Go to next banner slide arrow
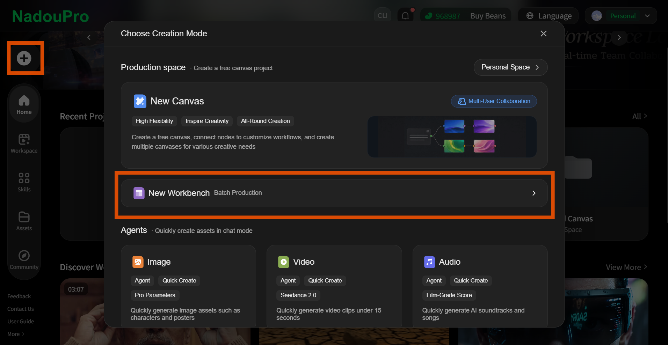 pos(619,37)
